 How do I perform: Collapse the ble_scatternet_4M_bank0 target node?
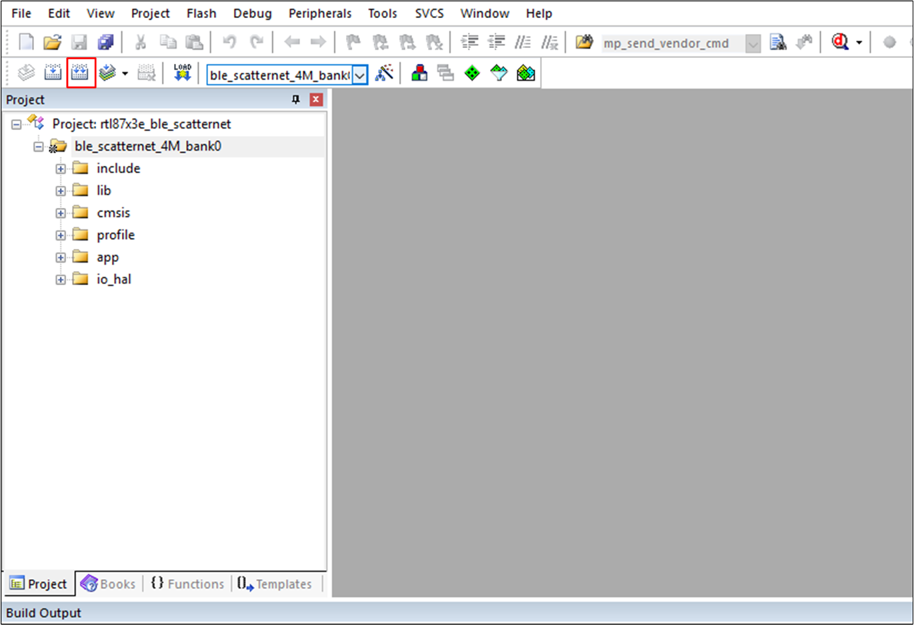(39, 147)
